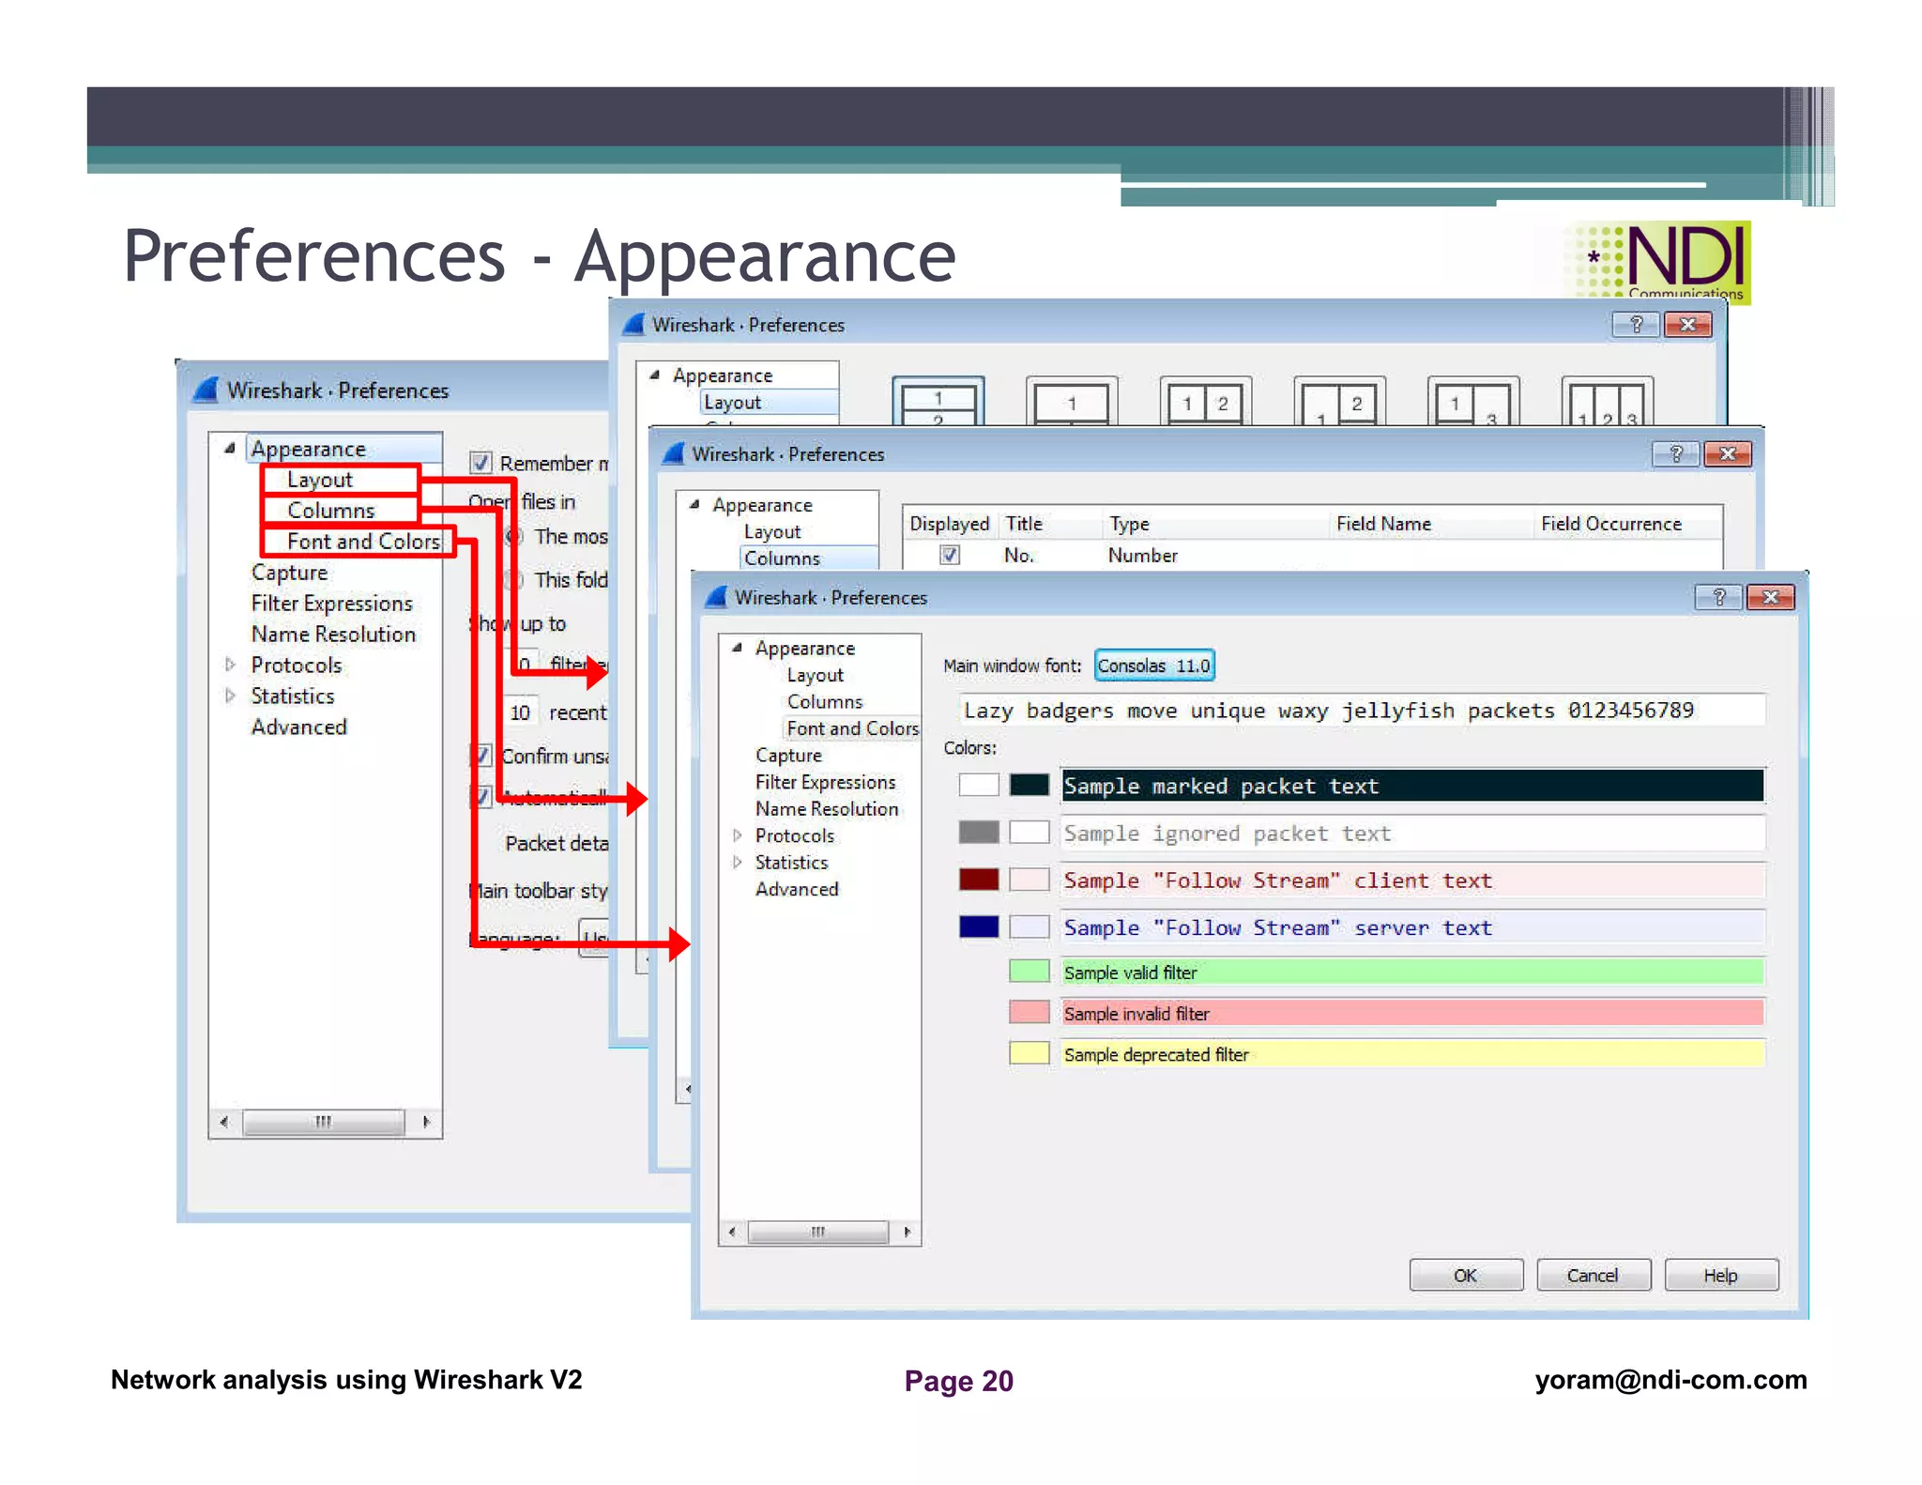Pick deprecated filter yellow swatch
The height and width of the screenshot is (1485, 1922).
(x=1030, y=1052)
